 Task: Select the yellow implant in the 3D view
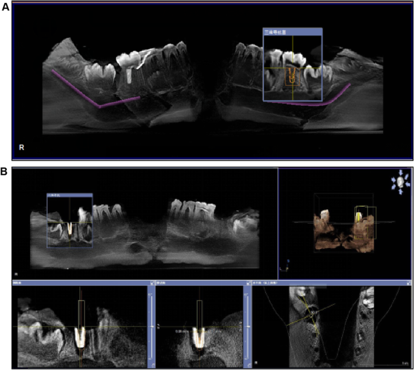[x=358, y=216]
